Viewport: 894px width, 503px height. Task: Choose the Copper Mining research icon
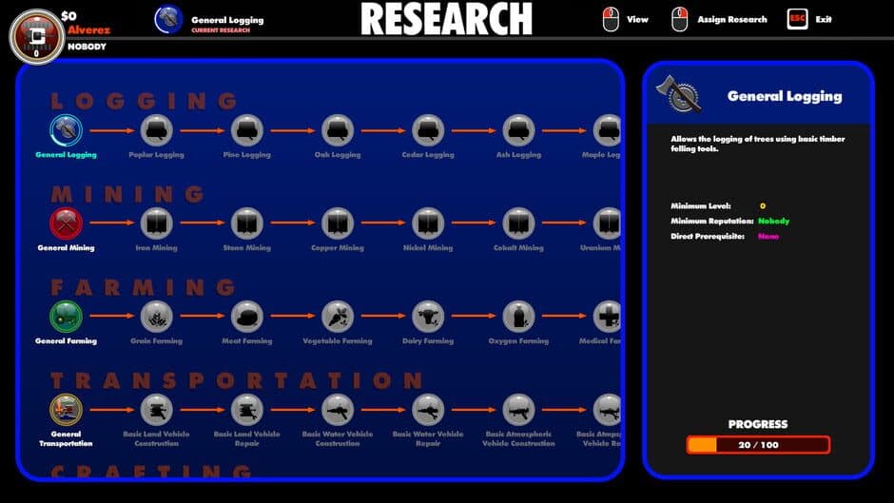tap(338, 223)
